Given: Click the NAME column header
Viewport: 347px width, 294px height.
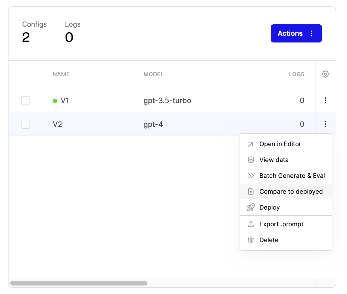Looking at the screenshot, I should tap(61, 74).
